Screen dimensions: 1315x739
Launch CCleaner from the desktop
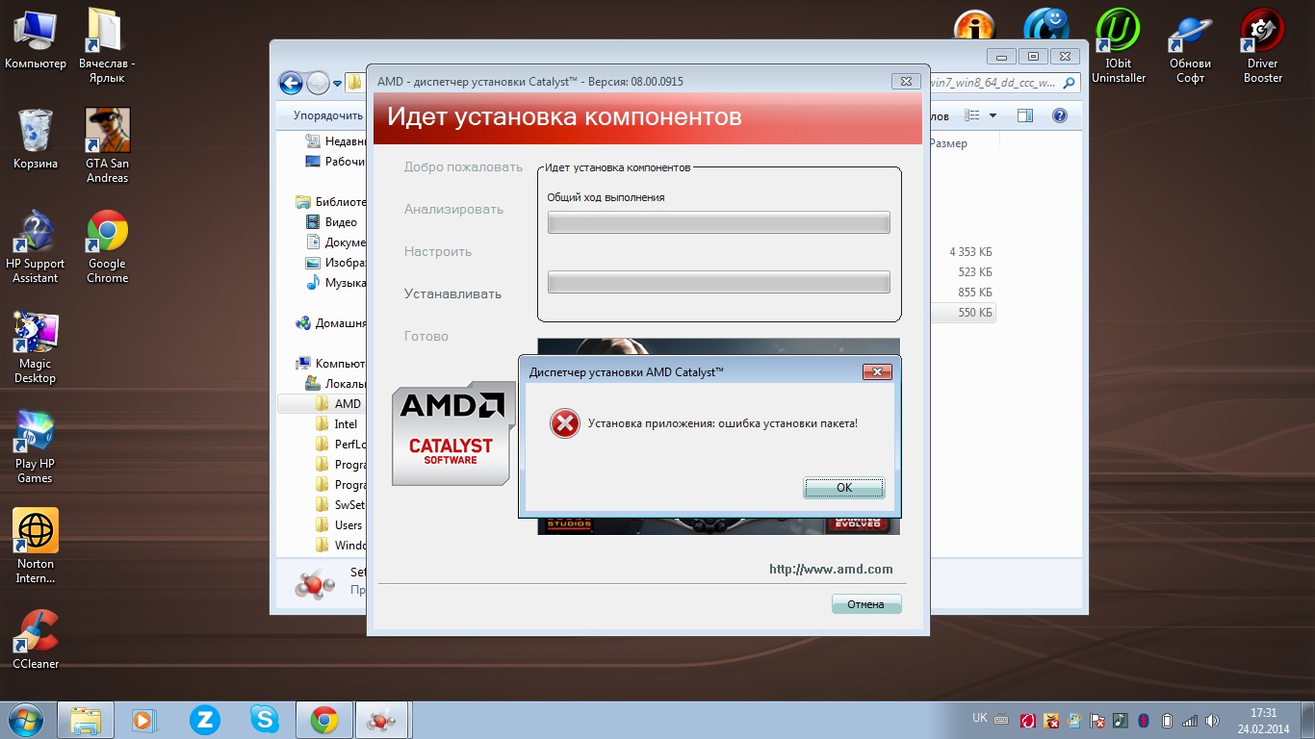tap(36, 639)
